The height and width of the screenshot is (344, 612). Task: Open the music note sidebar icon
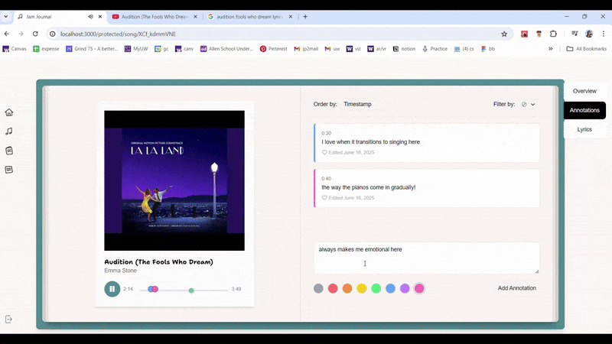click(9, 131)
